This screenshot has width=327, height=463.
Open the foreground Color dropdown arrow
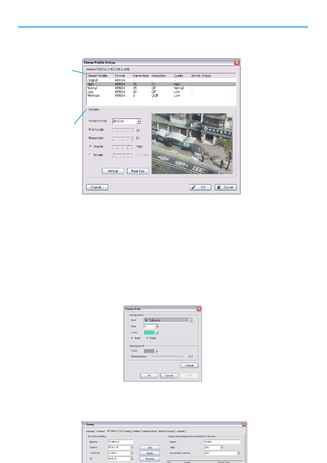tap(157, 333)
